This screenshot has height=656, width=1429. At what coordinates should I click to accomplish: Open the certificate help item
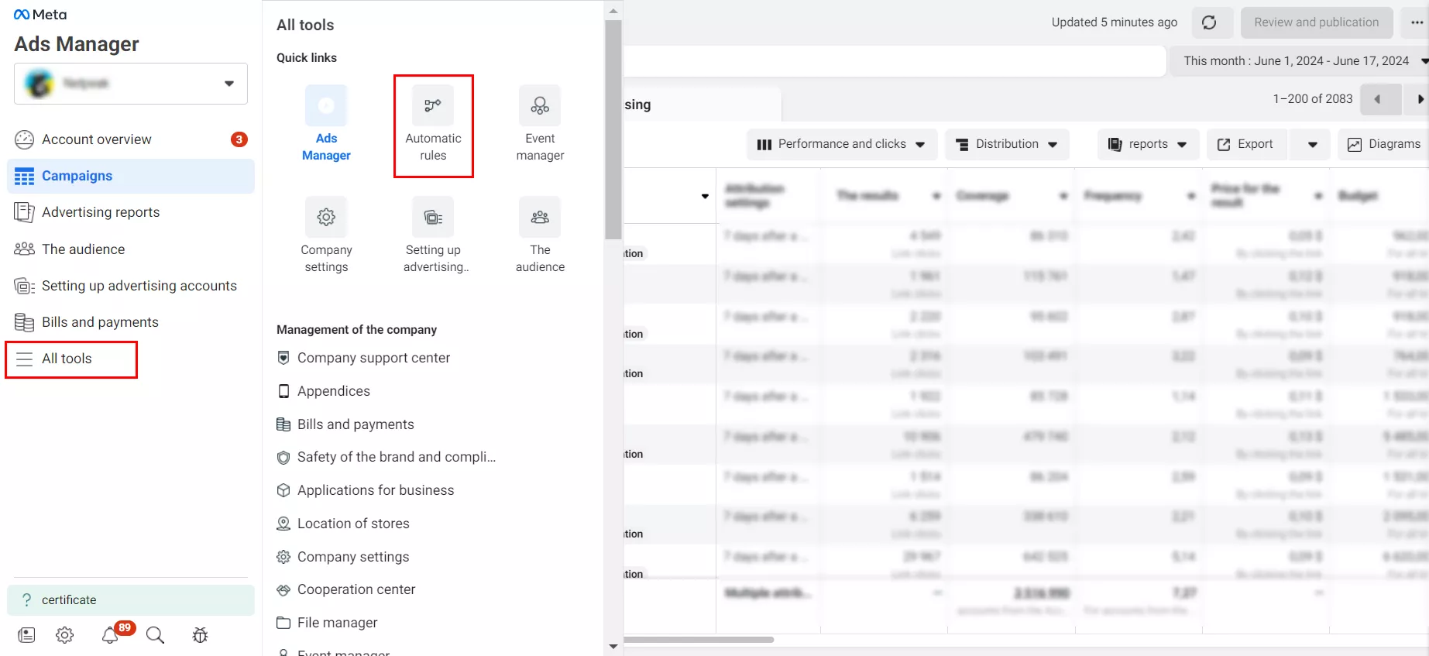pyautogui.click(x=131, y=600)
